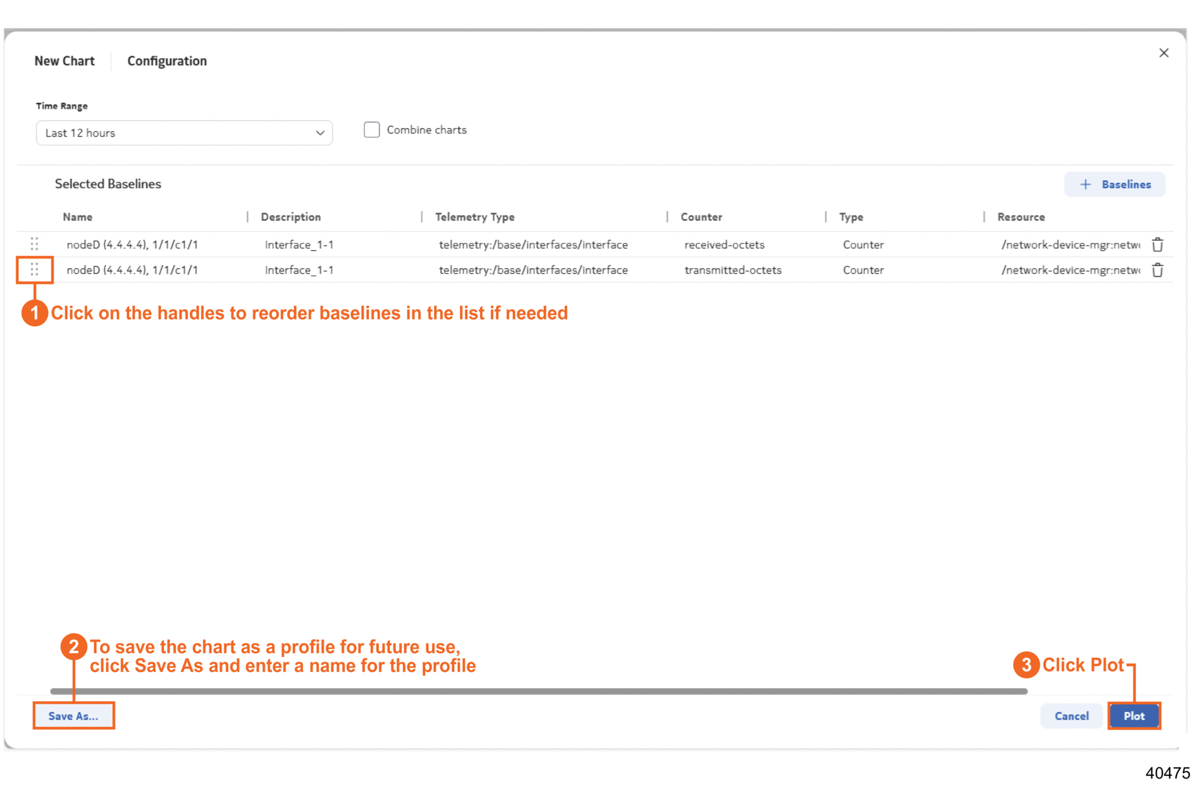Click the Telemetry Type column header
This screenshot has width=1194, height=787.
475,217
